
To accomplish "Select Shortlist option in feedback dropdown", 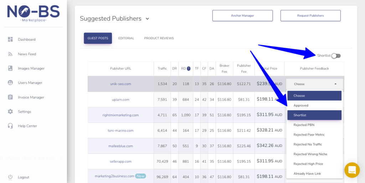I will tap(314, 115).
